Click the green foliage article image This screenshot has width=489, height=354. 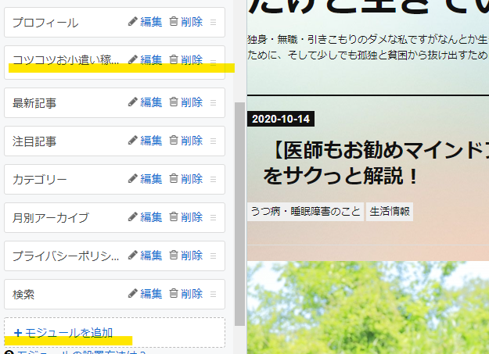click(x=368, y=308)
